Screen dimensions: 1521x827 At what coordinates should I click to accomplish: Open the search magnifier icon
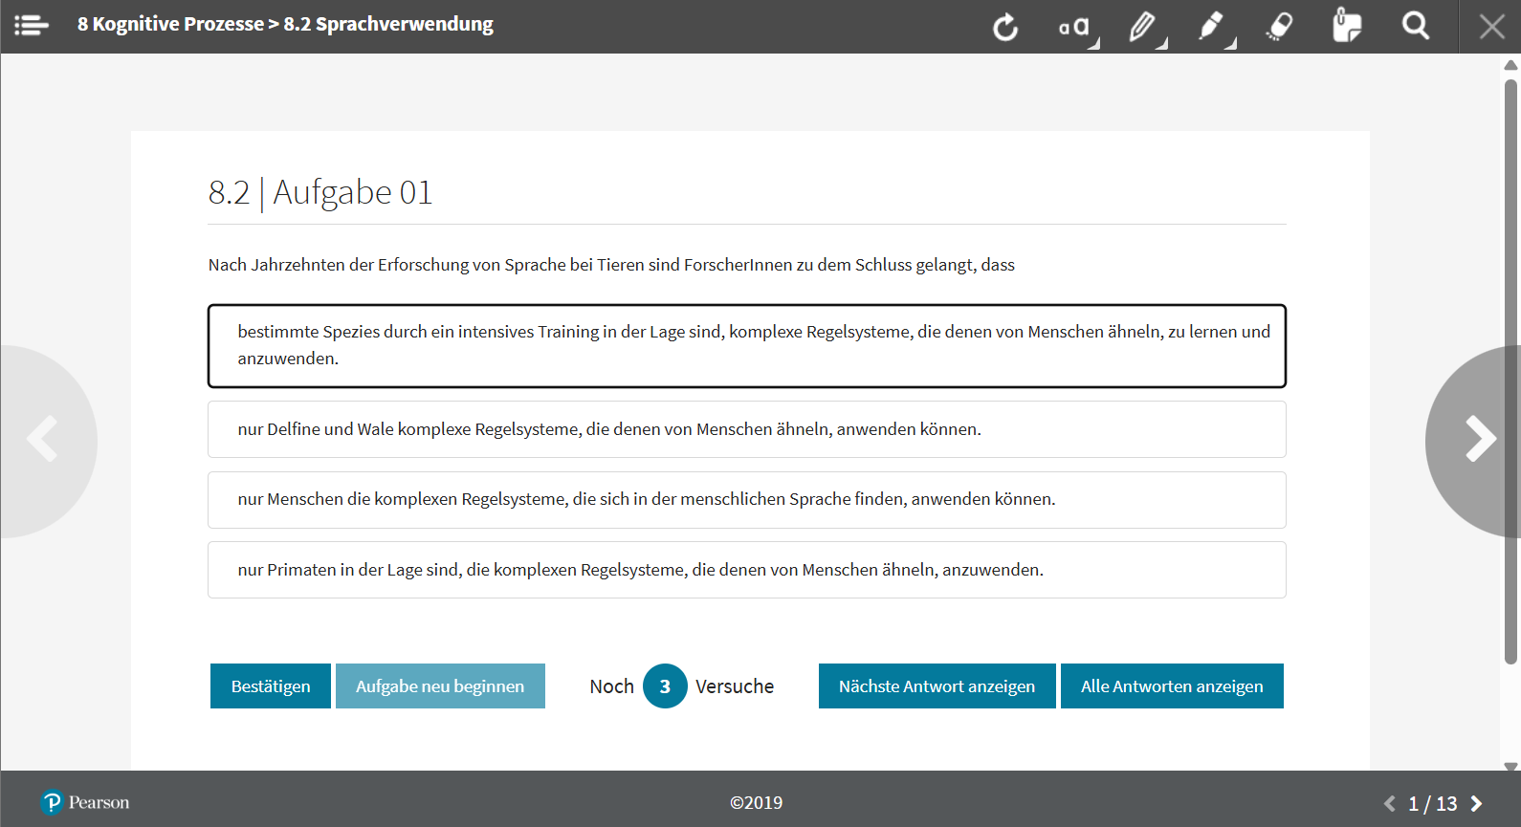(x=1416, y=26)
